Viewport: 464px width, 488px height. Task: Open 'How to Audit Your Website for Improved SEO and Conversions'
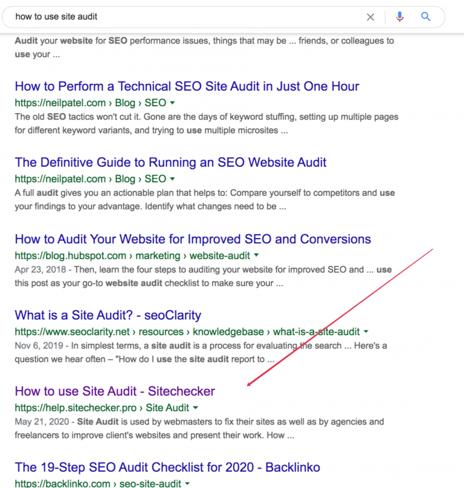[193, 239]
